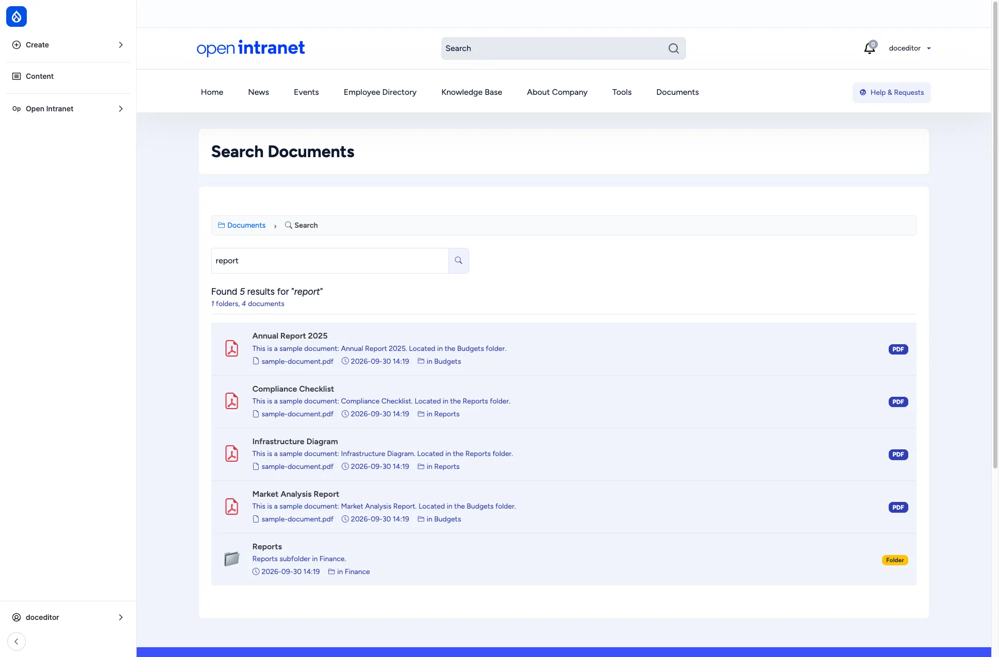Click the PDF badge on Infrastructure Diagram

point(898,454)
